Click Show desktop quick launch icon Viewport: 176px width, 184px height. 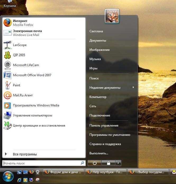click(25, 172)
